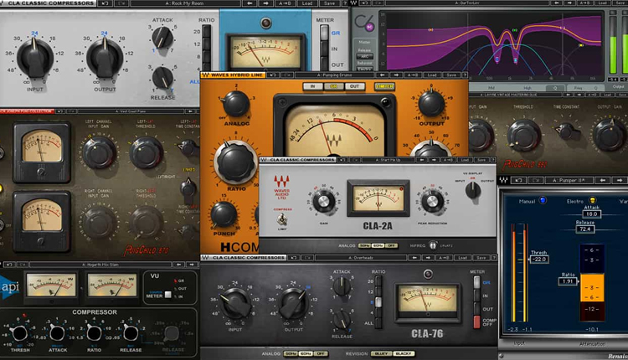628x360 pixels.
Task: Enable the Renaissance Manual release mode
Action: tap(543, 200)
